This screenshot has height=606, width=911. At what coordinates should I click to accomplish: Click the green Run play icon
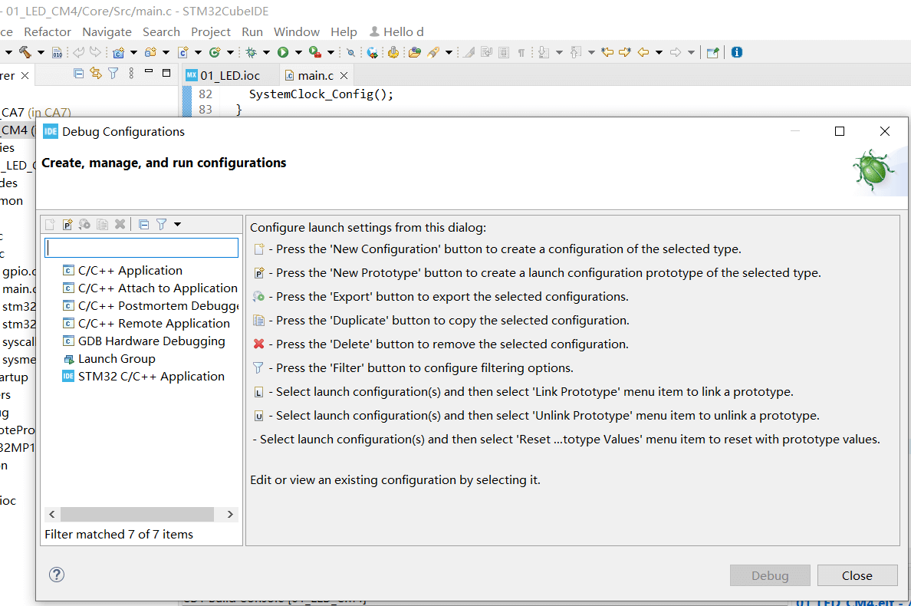283,52
